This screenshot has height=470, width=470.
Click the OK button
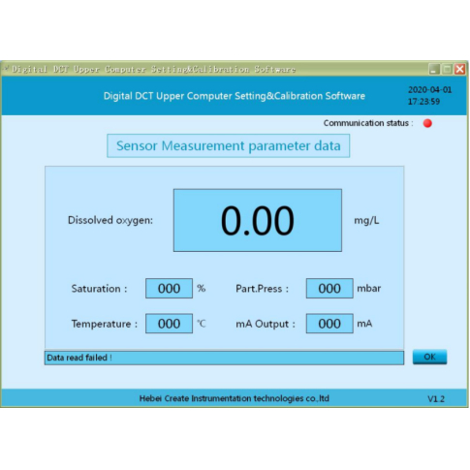(429, 357)
